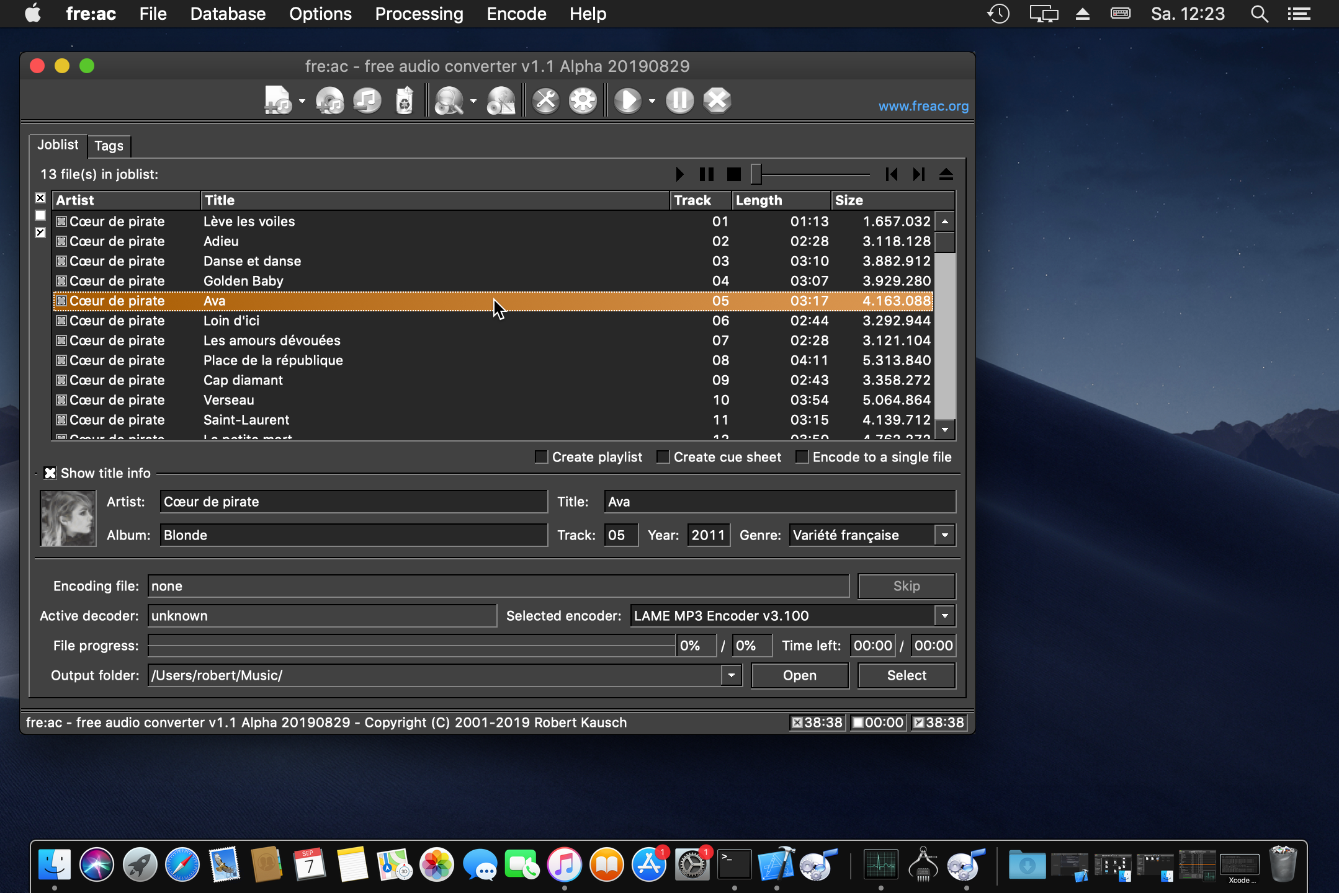Click the joblist player Pause button
The height and width of the screenshot is (893, 1339).
coord(706,174)
